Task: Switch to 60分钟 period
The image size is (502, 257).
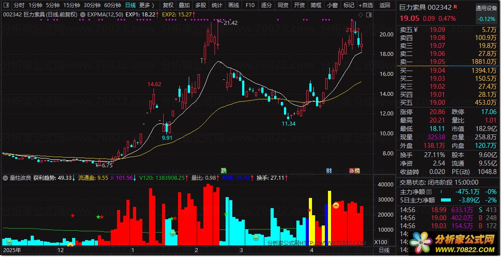Action: (113, 5)
